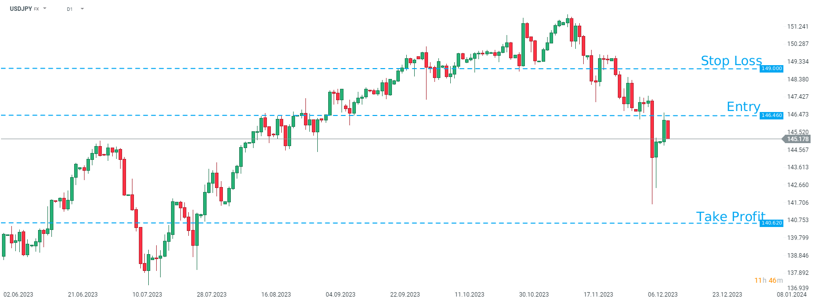Click the 06.12.2023 date on time axis
This screenshot has width=817, height=303.
662,295
